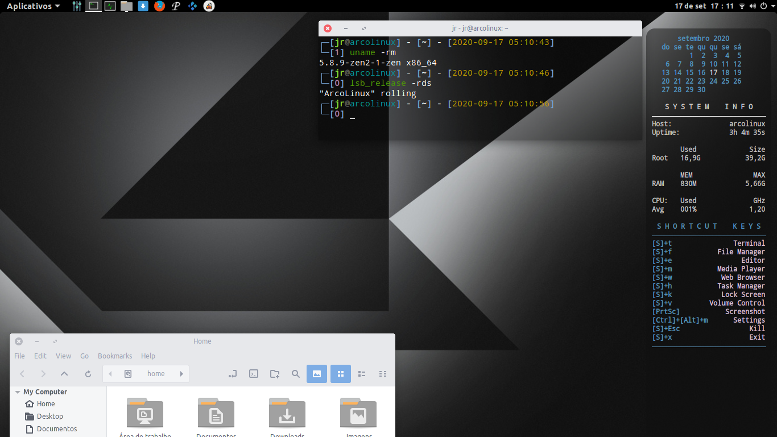The width and height of the screenshot is (777, 437).
Task: Go up to parent folder
Action: tap(64, 374)
